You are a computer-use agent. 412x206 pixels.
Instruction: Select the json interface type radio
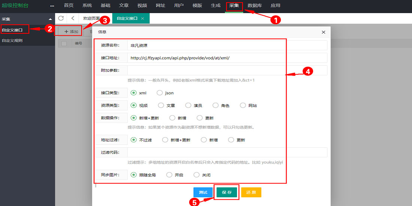point(160,93)
